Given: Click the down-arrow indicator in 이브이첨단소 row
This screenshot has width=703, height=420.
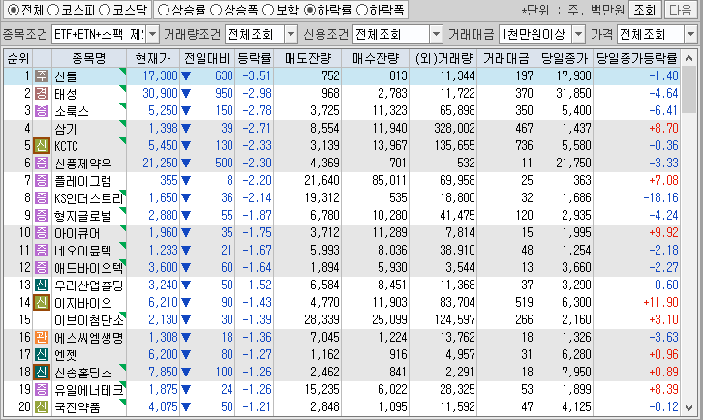Looking at the screenshot, I should pos(186,320).
